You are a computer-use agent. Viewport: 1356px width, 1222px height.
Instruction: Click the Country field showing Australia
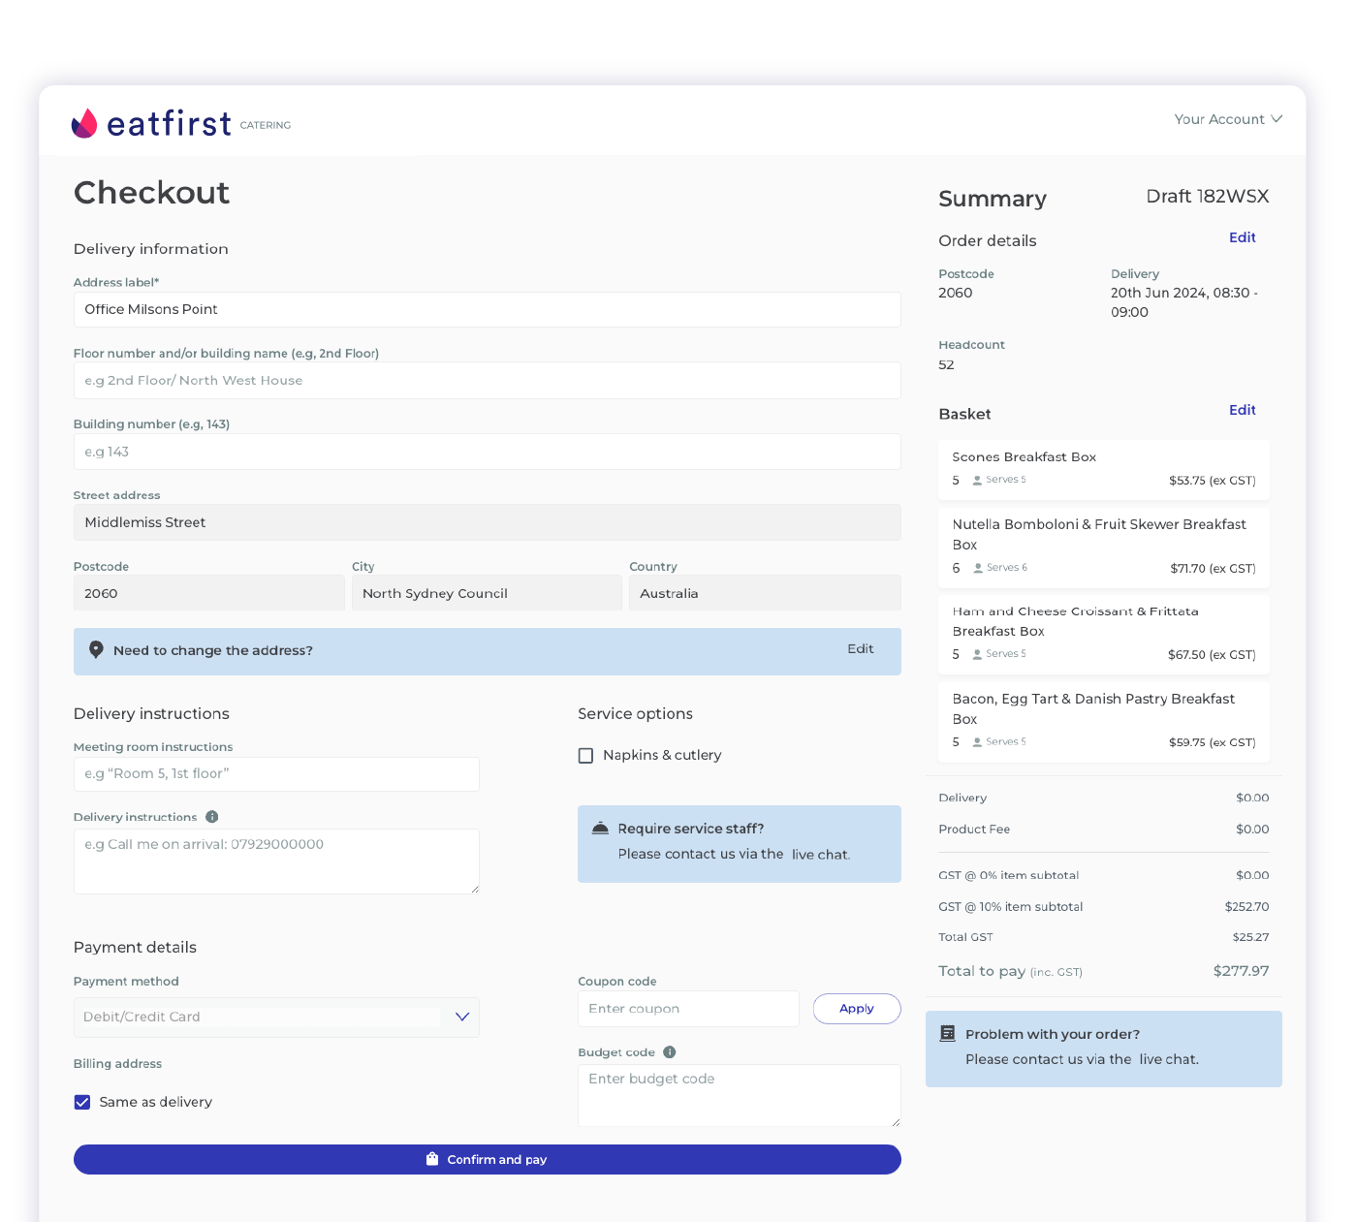(765, 593)
